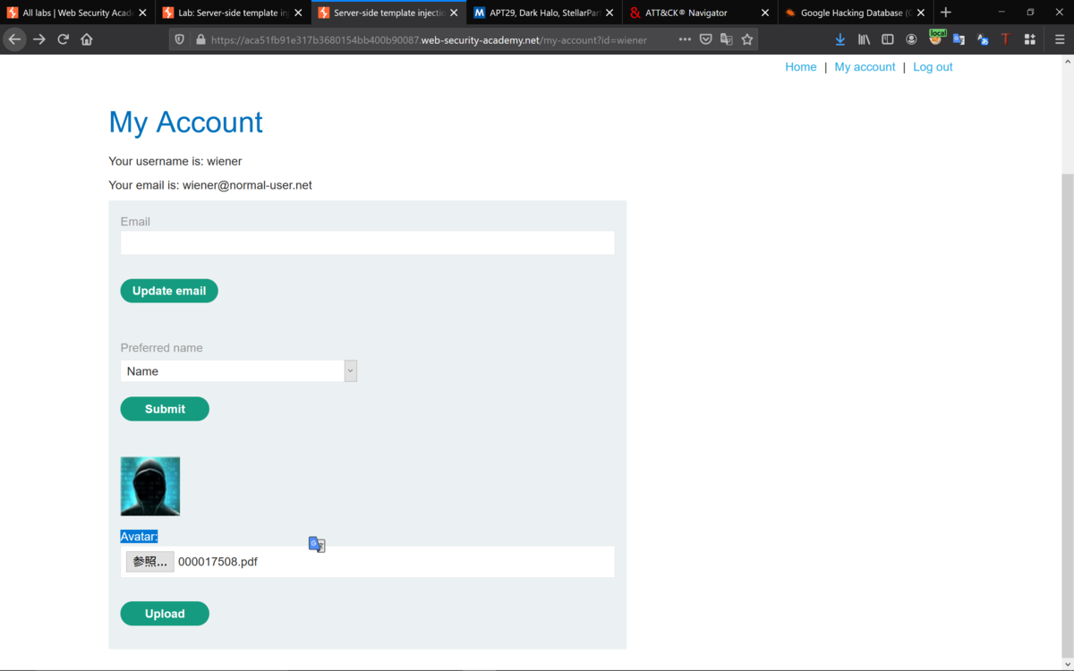The height and width of the screenshot is (671, 1074).
Task: Close the APT29 Dark Halo tab
Action: [609, 13]
